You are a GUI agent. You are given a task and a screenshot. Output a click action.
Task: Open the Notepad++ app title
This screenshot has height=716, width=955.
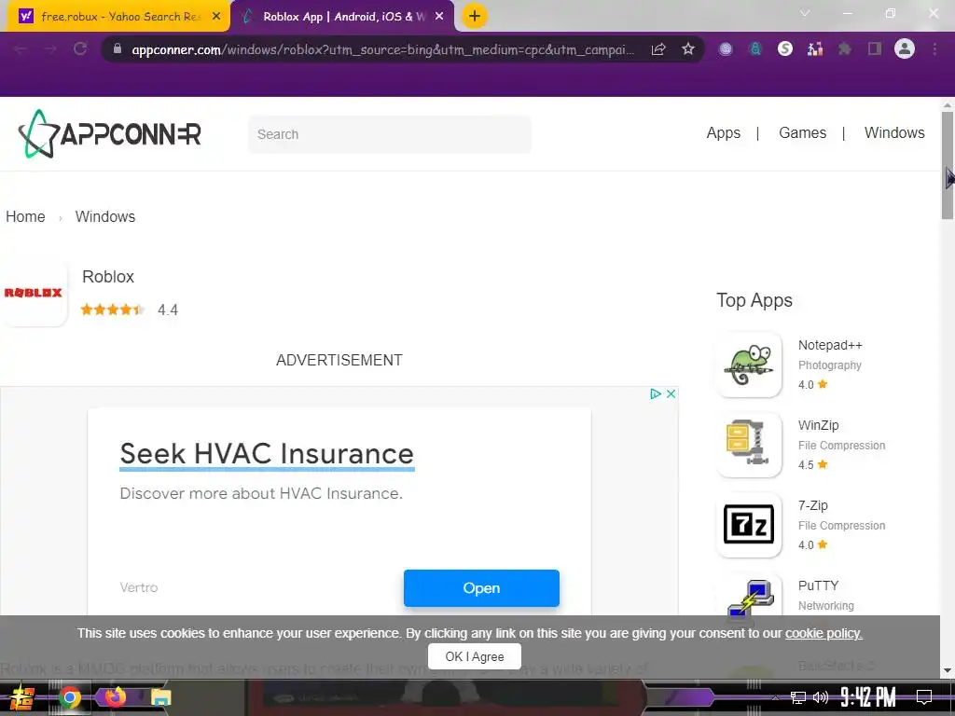click(x=830, y=345)
